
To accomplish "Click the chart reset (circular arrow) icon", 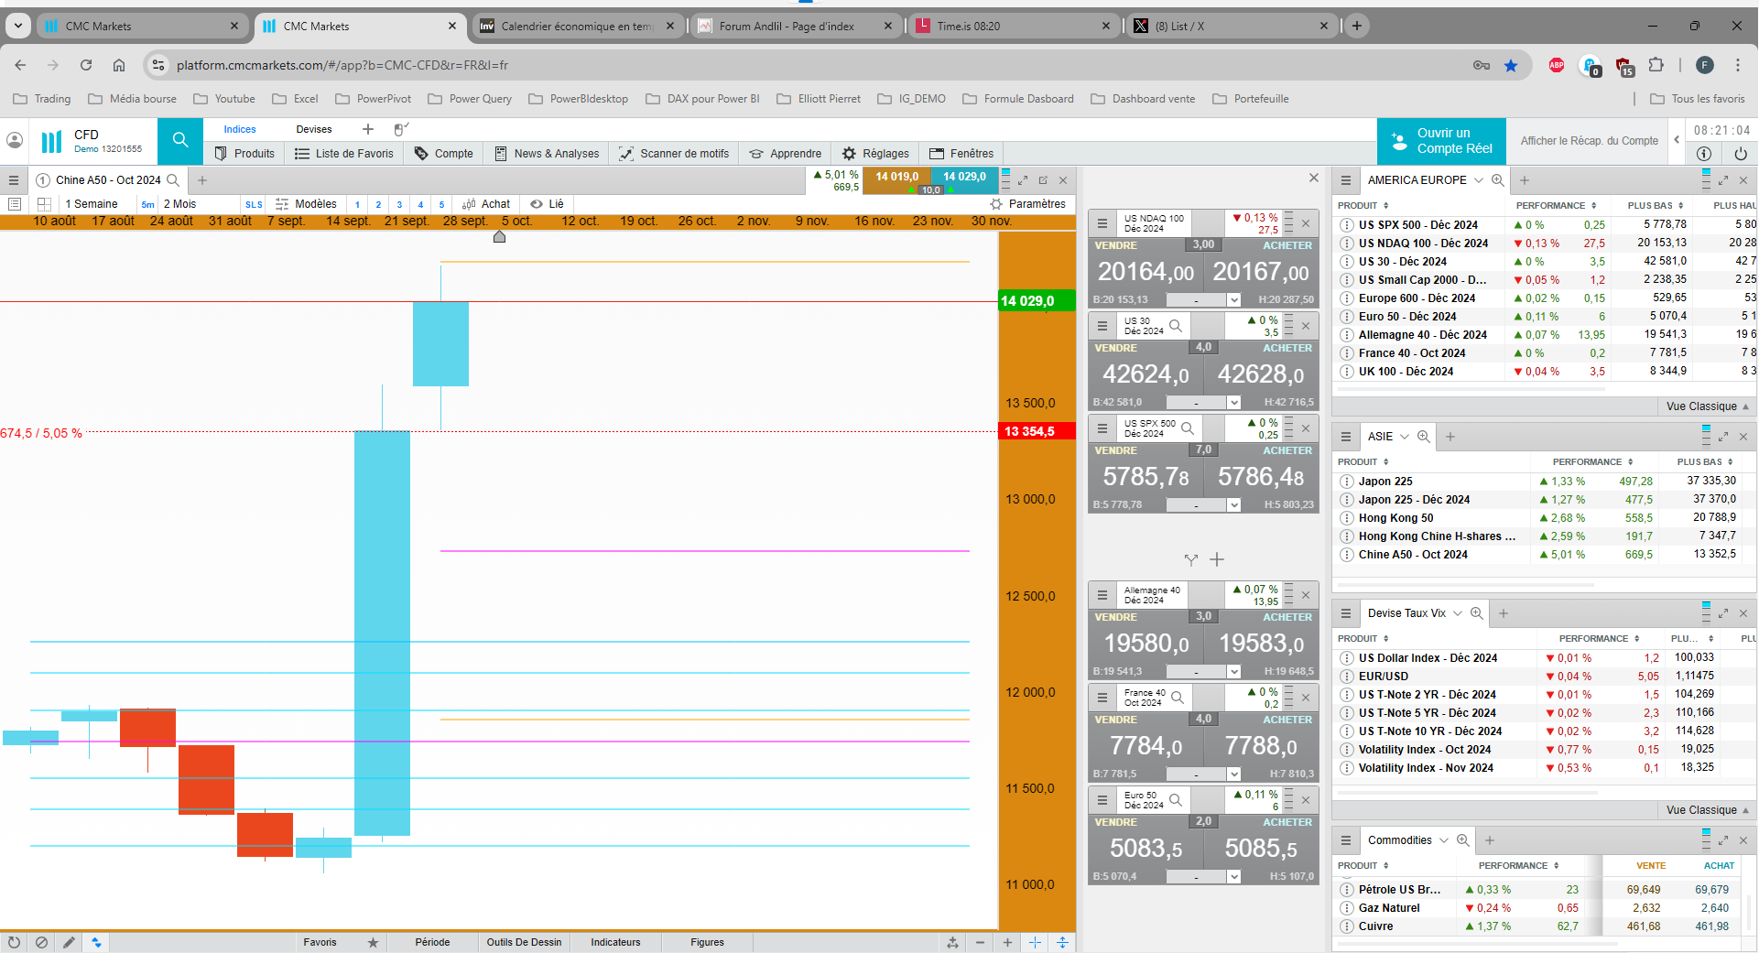I will (x=14, y=942).
